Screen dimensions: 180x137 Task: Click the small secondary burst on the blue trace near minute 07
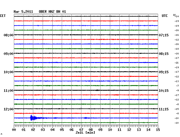pos(86,118)
